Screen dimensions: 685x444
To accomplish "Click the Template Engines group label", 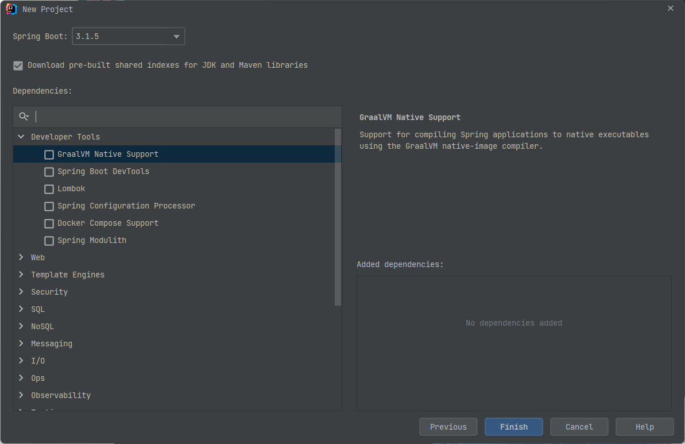I will [68, 275].
